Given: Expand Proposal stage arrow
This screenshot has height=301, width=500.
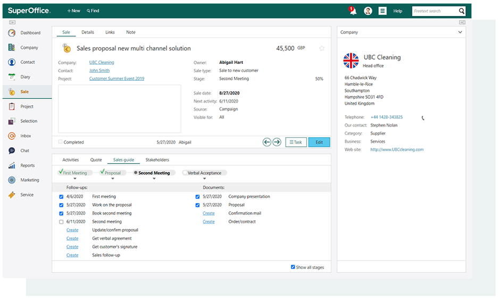Looking at the screenshot, I should click(x=113, y=179).
